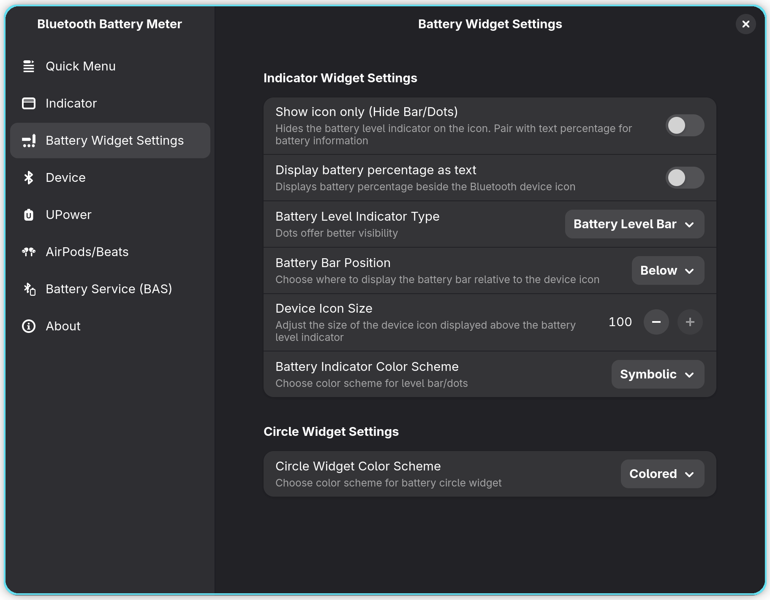The image size is (770, 600).
Task: Switch to the AirPods/Beats page
Action: point(87,252)
